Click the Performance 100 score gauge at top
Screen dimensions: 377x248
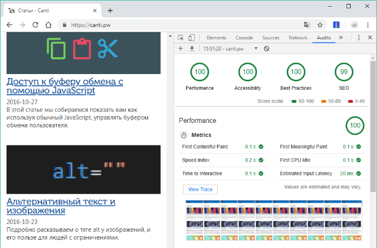pyautogui.click(x=200, y=72)
